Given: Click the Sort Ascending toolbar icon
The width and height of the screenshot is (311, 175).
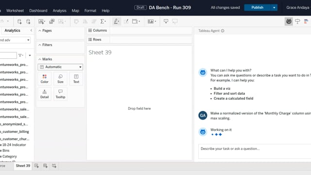Looking at the screenshot, I should (x=86, y=21).
